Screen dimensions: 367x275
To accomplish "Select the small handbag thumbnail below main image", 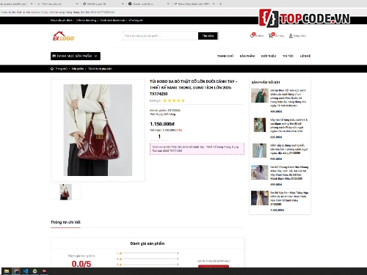I will (66, 192).
